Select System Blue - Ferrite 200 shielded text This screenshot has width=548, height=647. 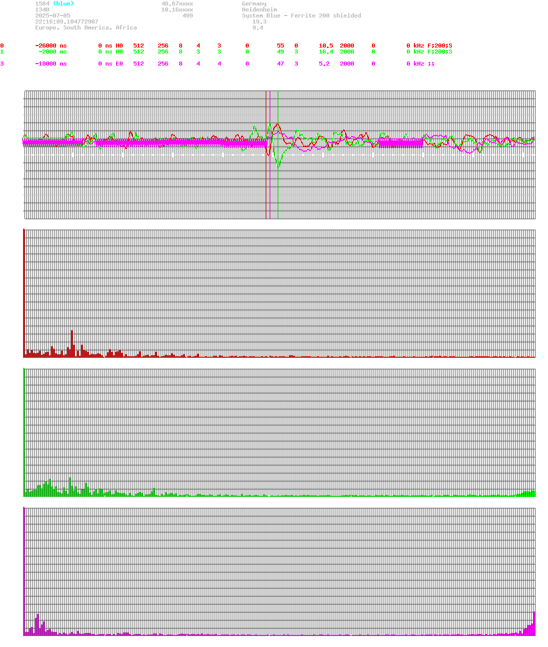tap(301, 16)
